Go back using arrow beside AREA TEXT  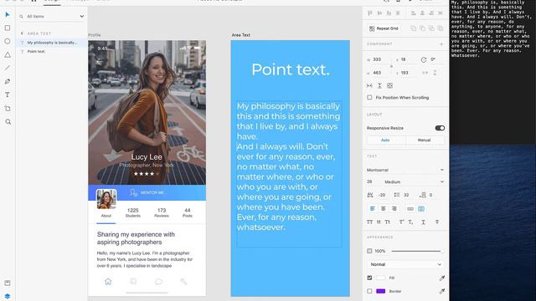(x=23, y=33)
